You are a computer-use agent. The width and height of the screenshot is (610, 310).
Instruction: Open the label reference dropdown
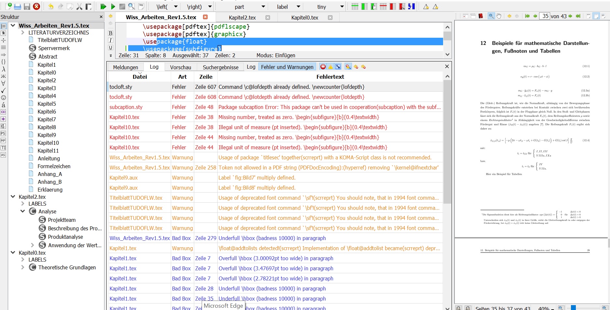[298, 7]
